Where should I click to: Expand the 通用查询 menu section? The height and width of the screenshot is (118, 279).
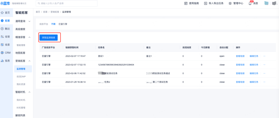pos(29,21)
